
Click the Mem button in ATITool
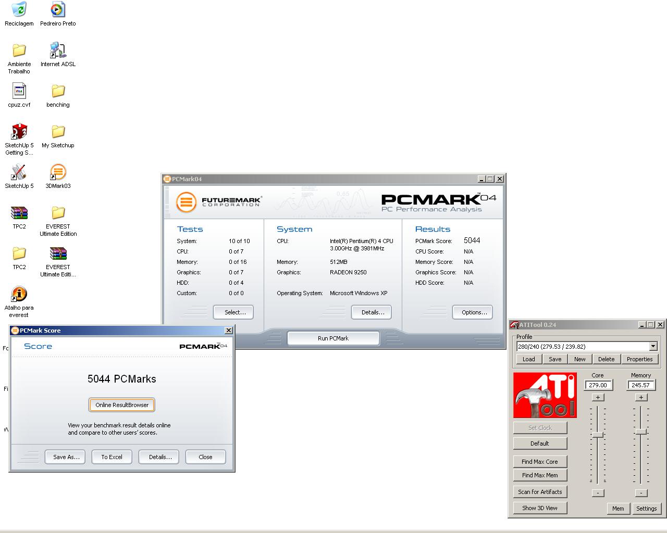point(618,509)
